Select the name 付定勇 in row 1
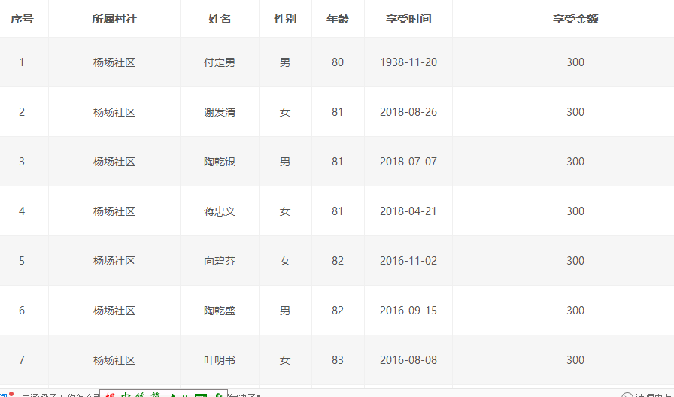 click(220, 62)
